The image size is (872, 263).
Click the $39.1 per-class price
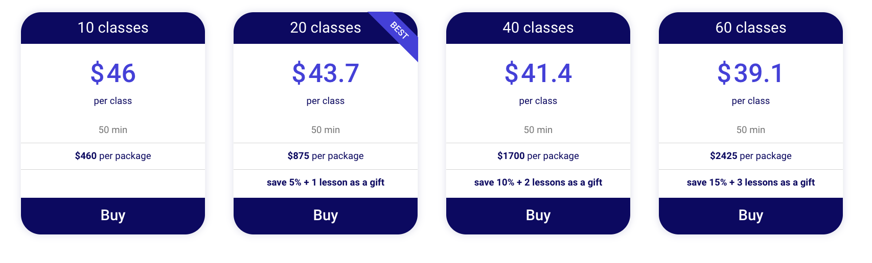[751, 73]
